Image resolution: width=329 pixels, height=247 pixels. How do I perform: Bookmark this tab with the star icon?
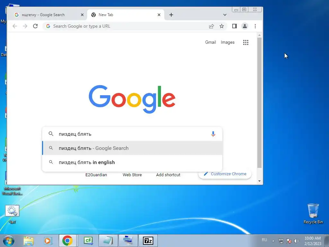click(222, 26)
